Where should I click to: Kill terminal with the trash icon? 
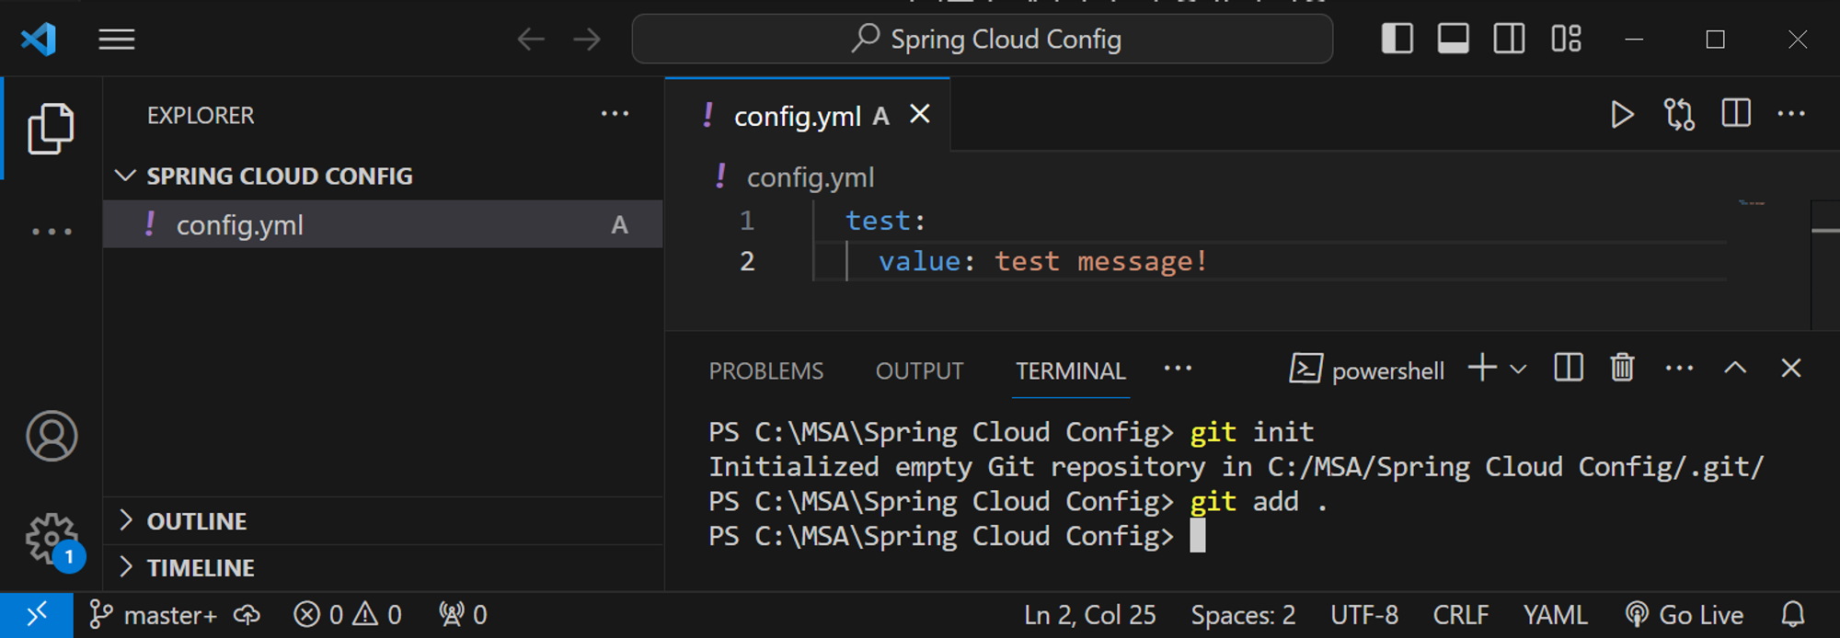[1622, 369]
